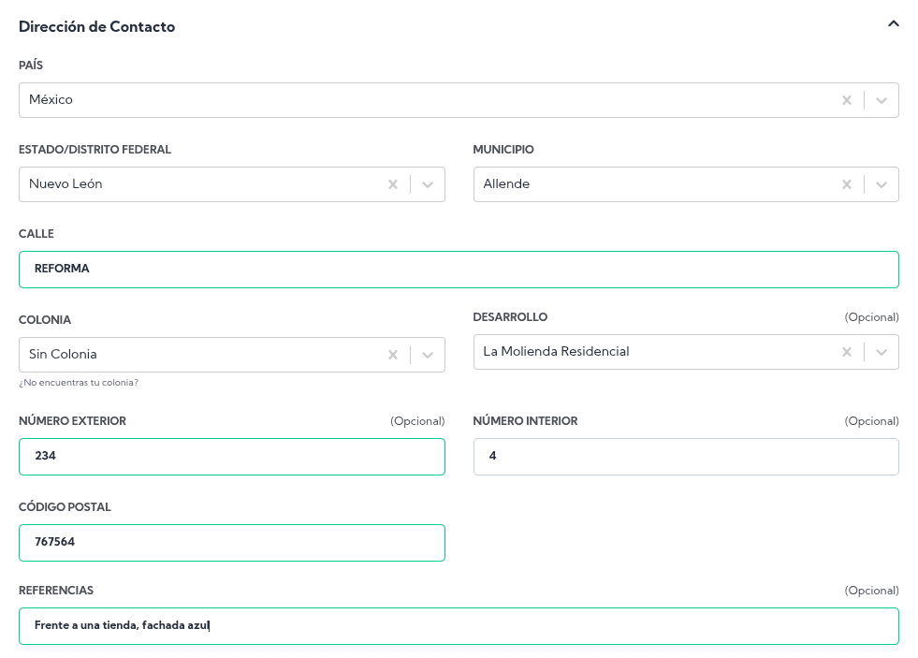Click the Número Interior field

(x=685, y=457)
